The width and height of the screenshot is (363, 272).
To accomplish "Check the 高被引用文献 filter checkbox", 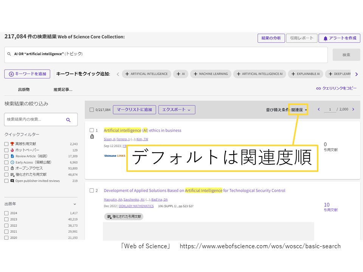I will [6, 144].
